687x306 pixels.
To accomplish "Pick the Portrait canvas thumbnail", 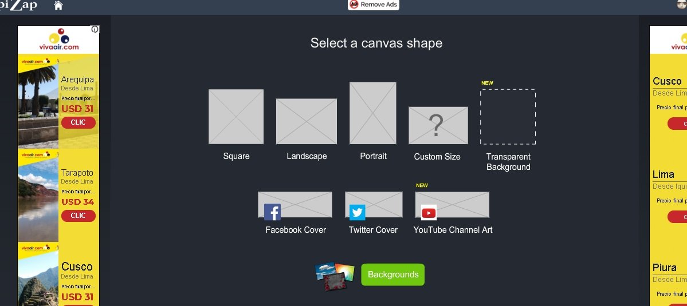I will point(373,113).
